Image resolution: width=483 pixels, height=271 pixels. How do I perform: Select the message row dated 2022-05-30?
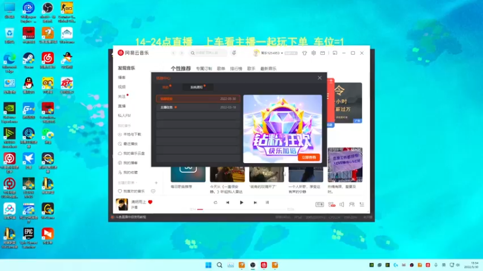point(198,99)
